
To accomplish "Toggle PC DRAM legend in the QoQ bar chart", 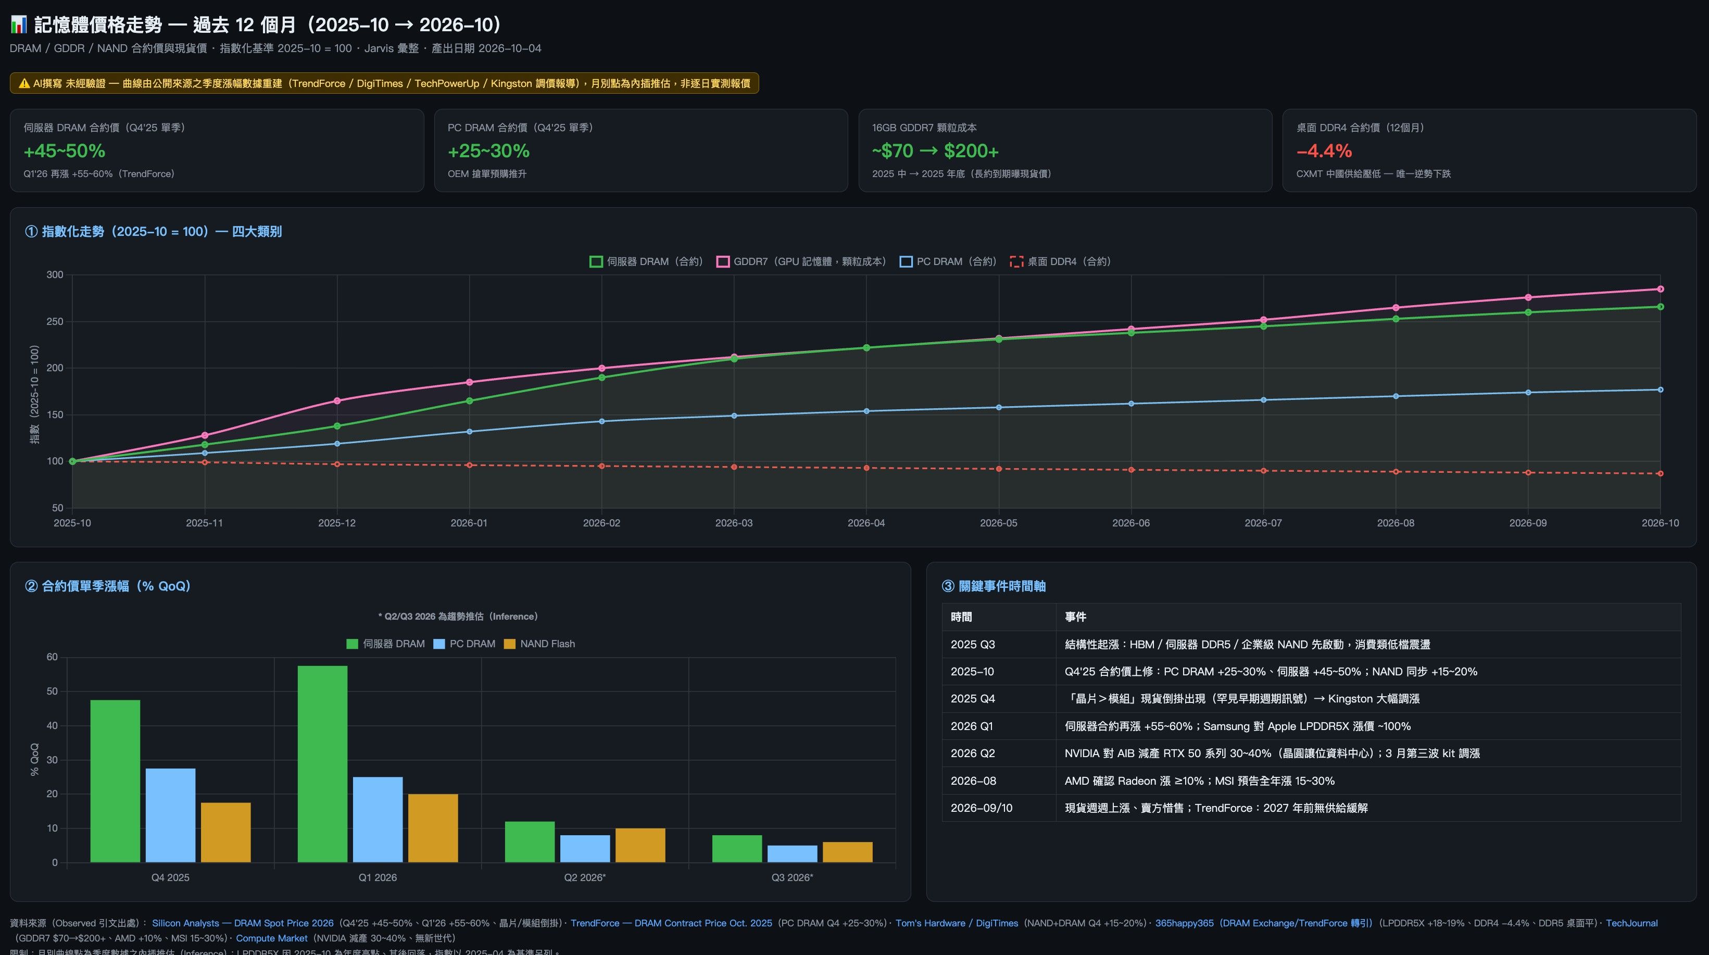I will tap(464, 644).
